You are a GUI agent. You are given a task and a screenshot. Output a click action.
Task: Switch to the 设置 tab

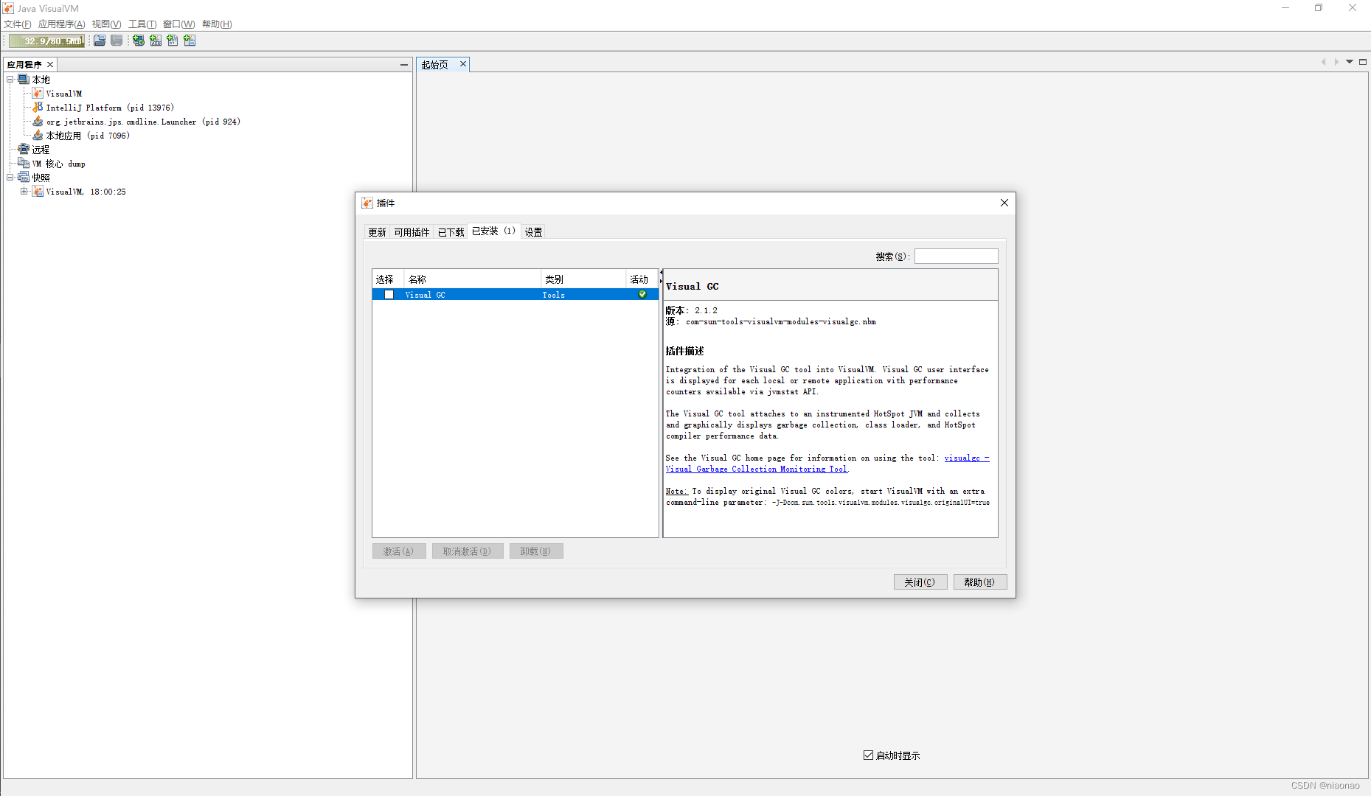coord(533,232)
